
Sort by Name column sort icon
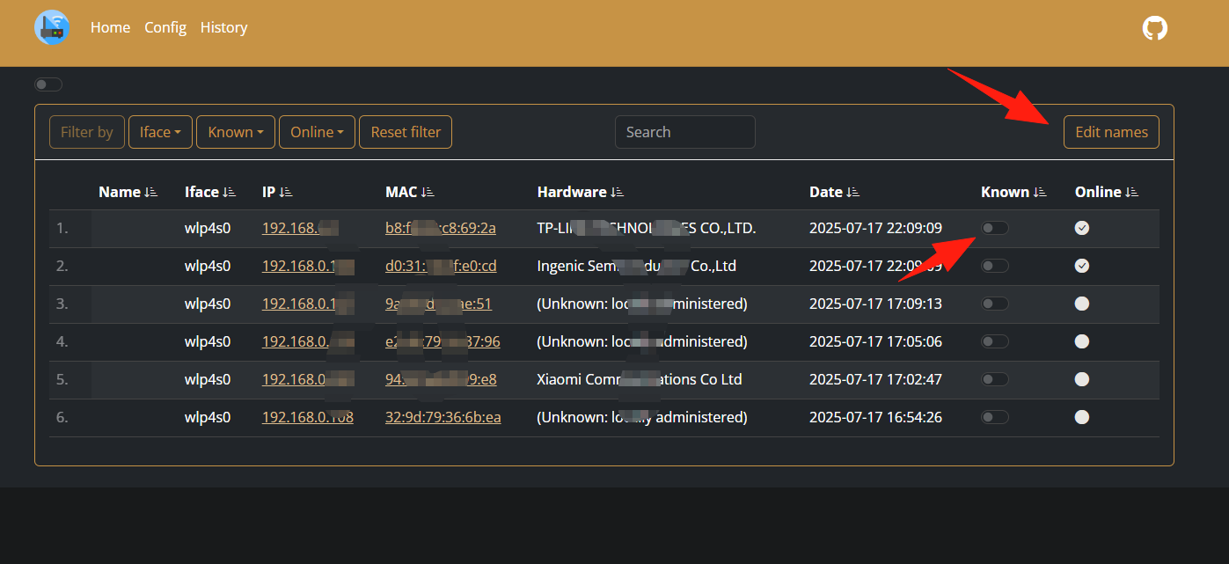tap(151, 192)
